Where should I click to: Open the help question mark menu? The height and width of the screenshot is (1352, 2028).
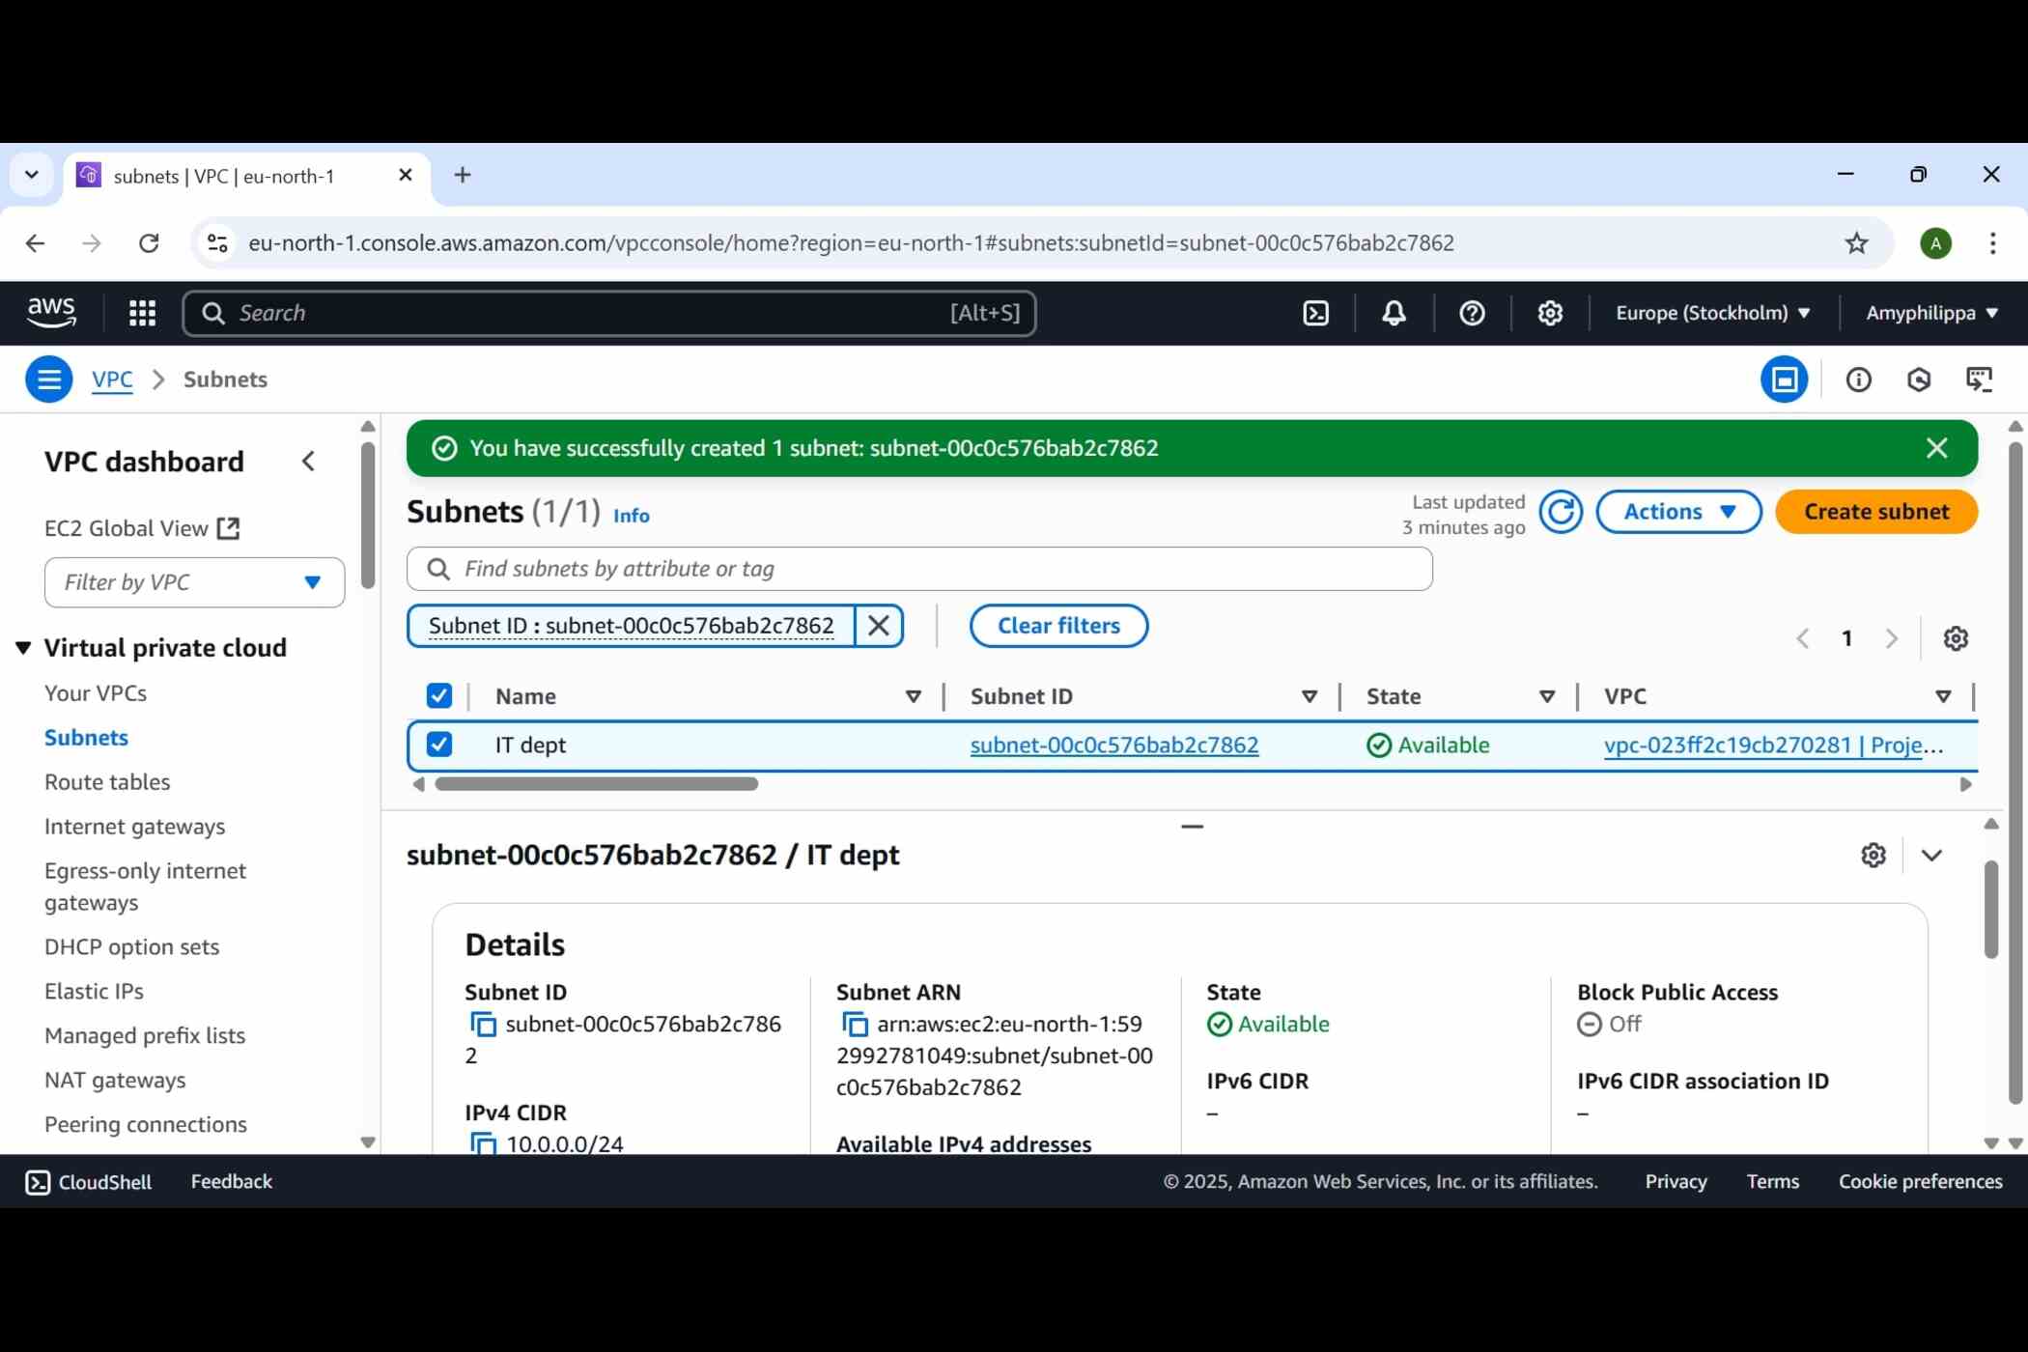coord(1472,313)
